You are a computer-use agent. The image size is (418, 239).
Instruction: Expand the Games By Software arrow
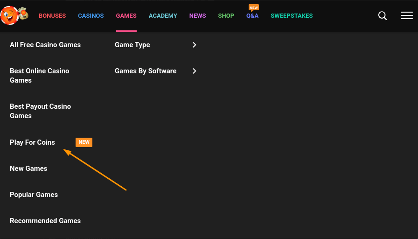pos(195,71)
